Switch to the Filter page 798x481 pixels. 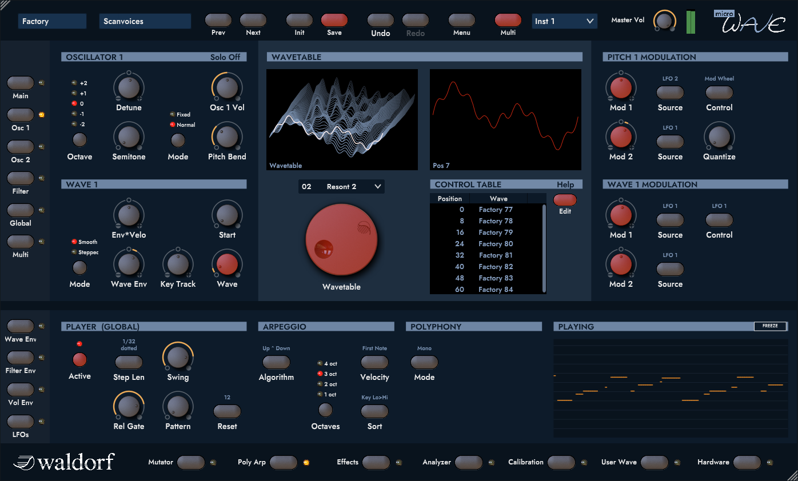(x=21, y=178)
